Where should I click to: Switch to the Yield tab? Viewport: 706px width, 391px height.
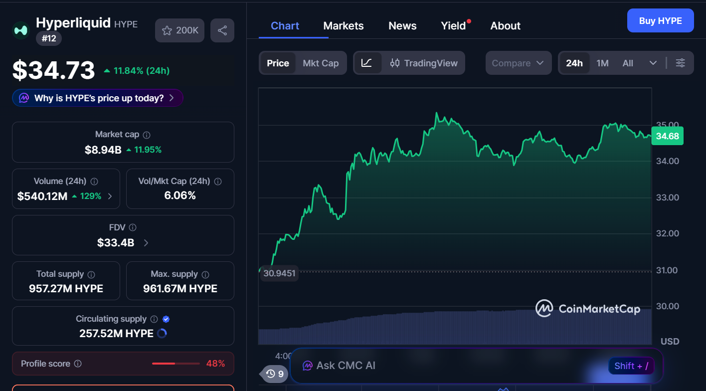pos(453,26)
